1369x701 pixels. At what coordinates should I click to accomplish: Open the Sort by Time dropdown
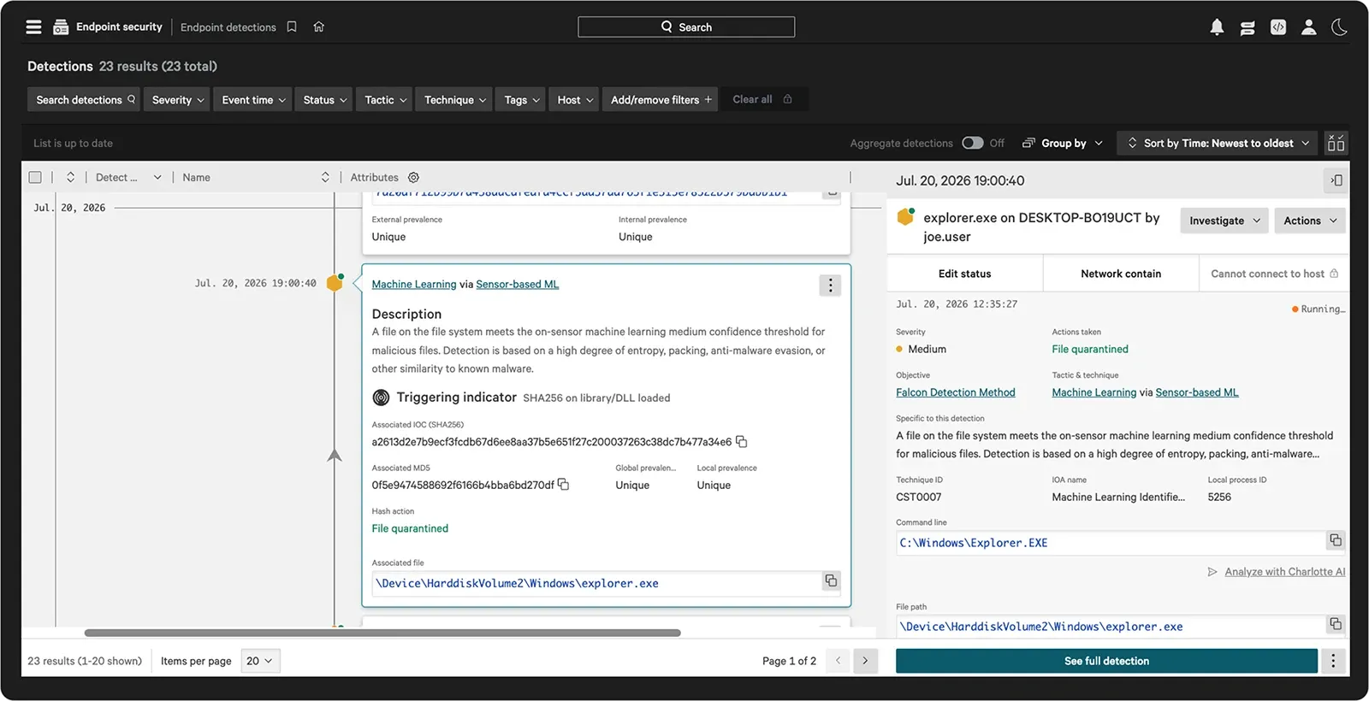click(x=1218, y=143)
